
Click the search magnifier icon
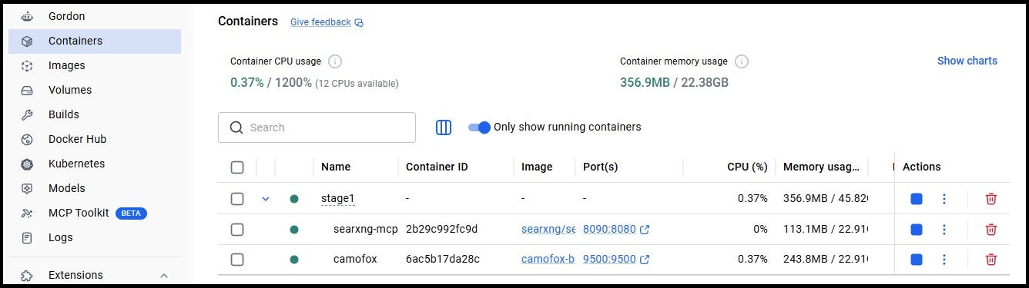236,127
